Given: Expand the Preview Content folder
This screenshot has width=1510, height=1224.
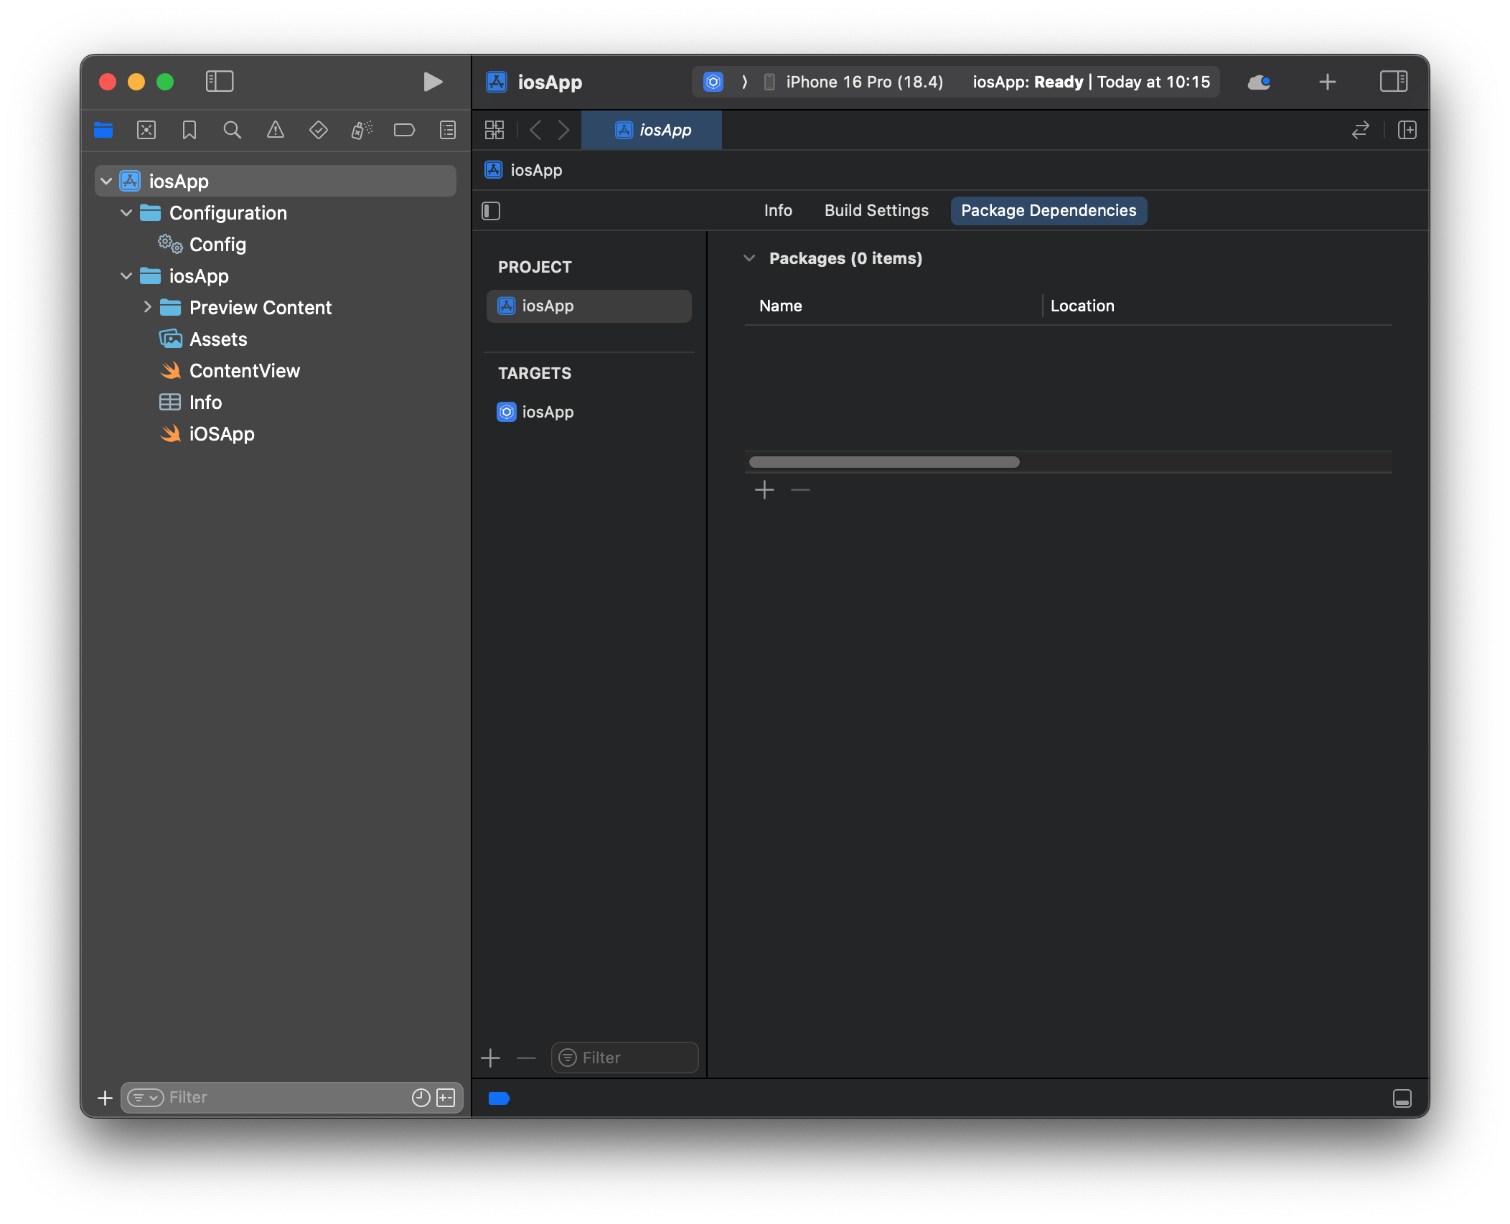Looking at the screenshot, I should [x=147, y=308].
